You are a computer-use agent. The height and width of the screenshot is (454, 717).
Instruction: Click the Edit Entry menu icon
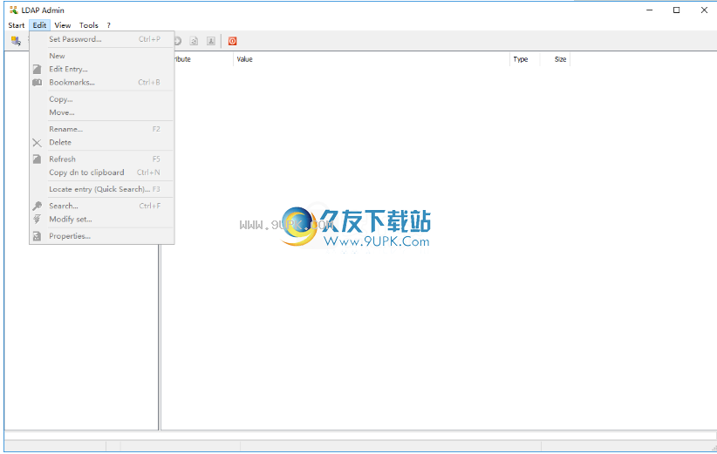(x=37, y=70)
